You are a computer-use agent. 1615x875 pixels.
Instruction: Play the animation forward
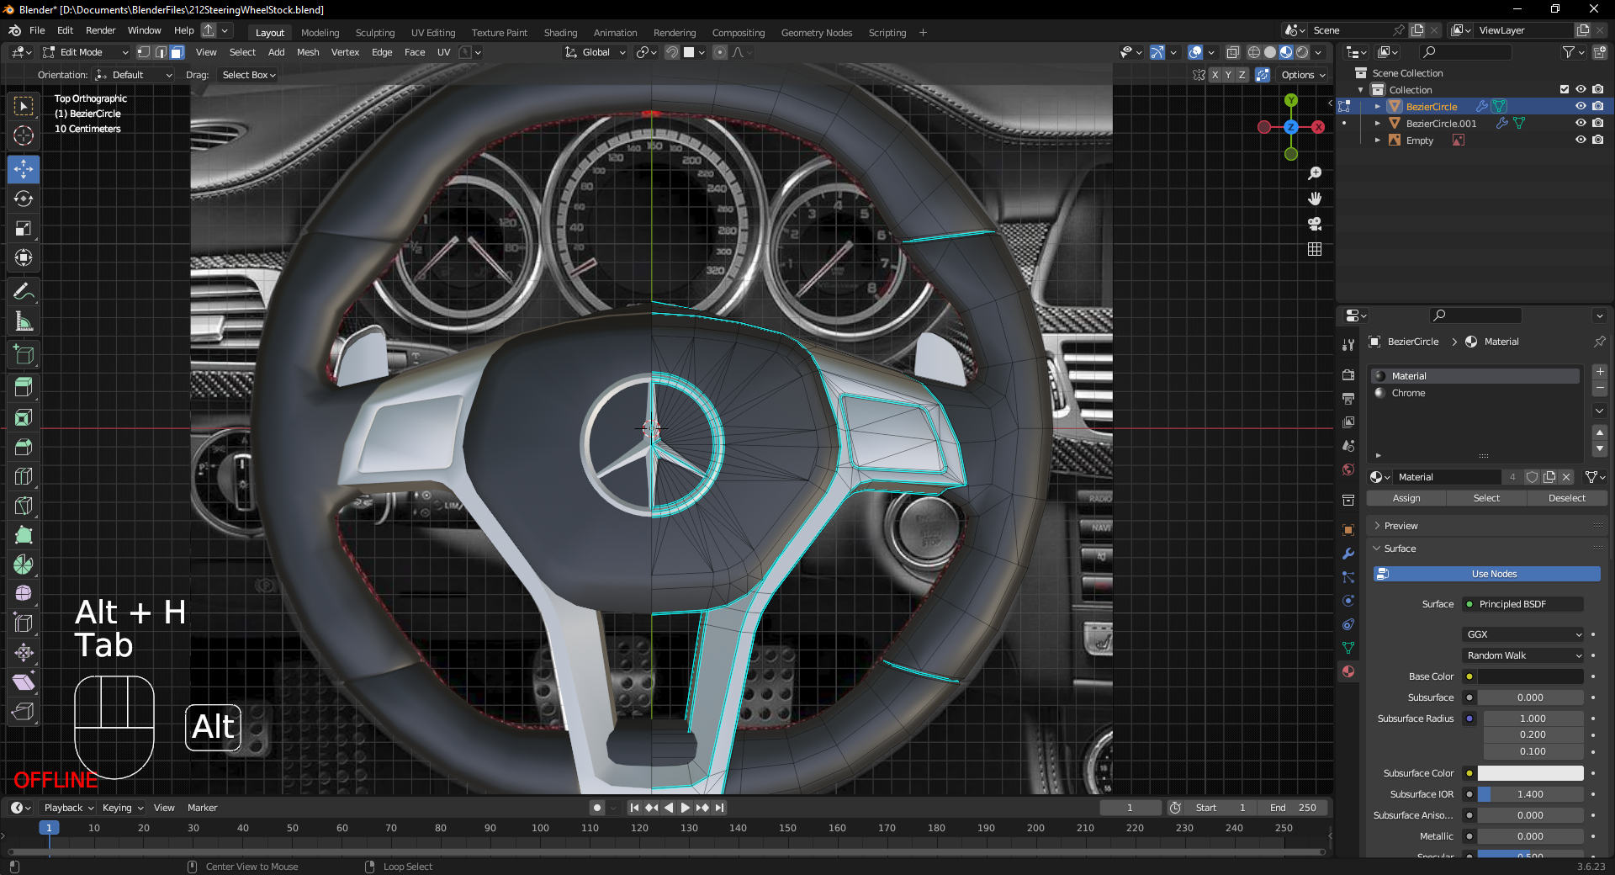coord(686,808)
